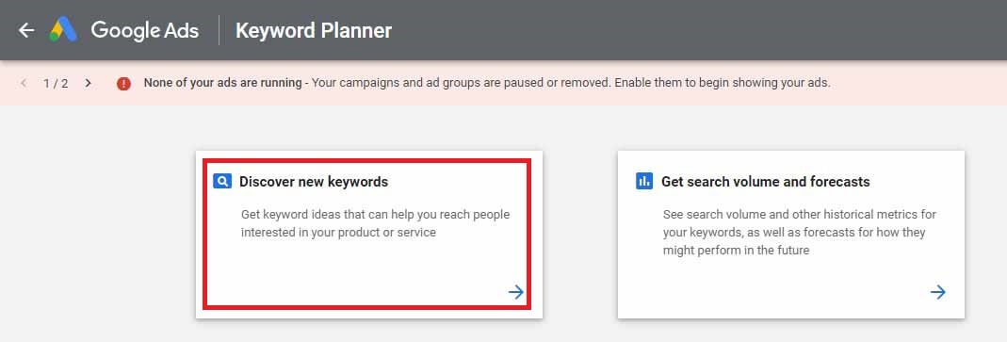Show the previous notification with left chevron
The image size is (1007, 342).
24,83
